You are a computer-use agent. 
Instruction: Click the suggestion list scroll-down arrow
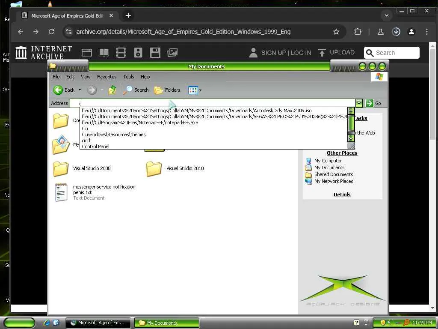[351, 138]
